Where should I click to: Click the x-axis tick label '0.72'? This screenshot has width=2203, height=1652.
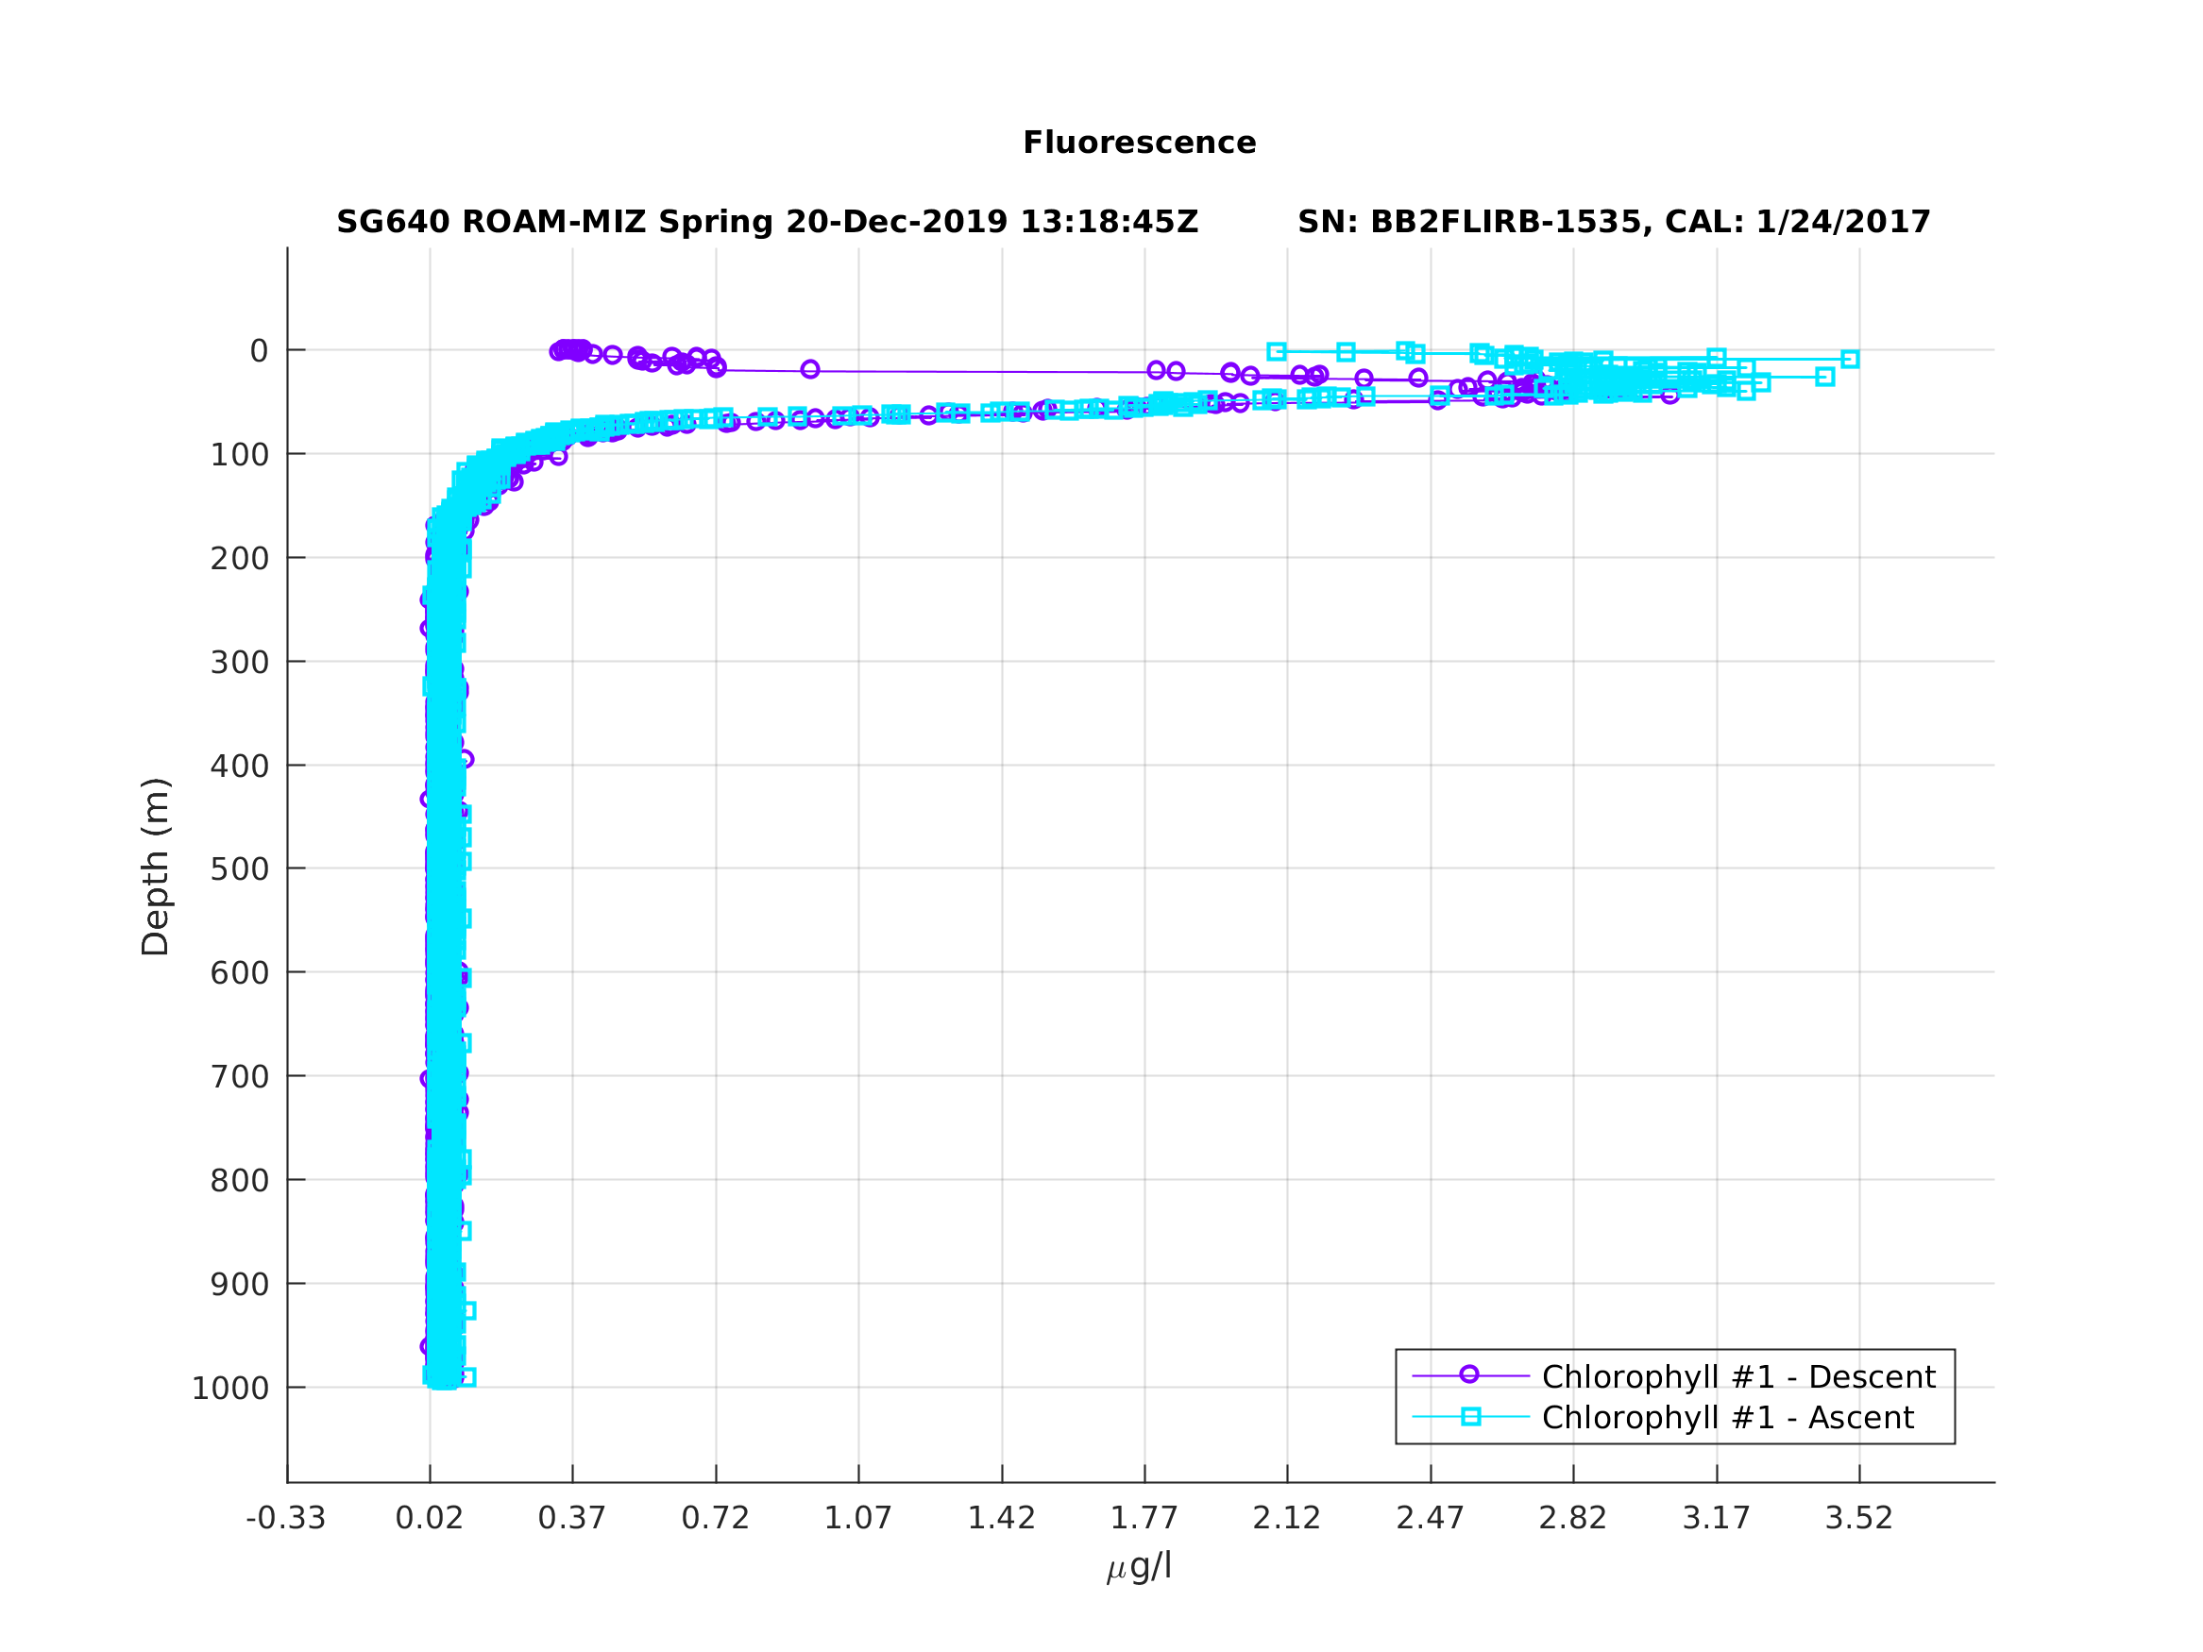click(x=715, y=1519)
